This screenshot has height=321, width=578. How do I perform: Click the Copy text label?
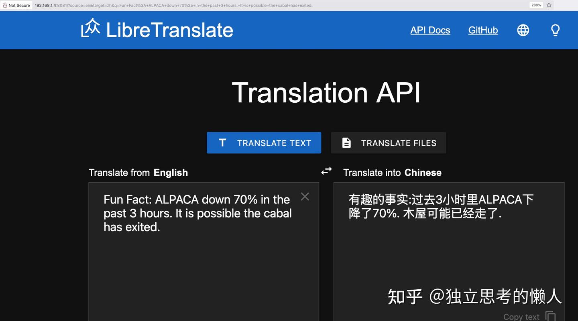(x=521, y=316)
